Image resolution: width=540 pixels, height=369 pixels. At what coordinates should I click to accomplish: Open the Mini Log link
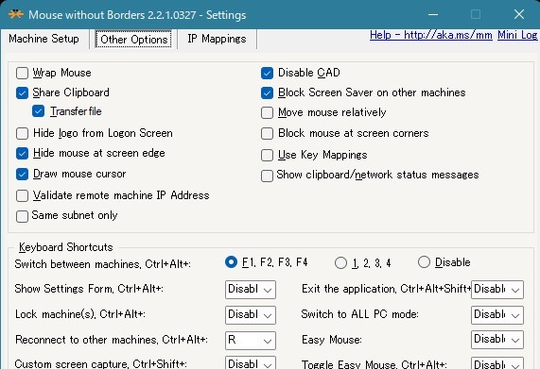pyautogui.click(x=517, y=35)
